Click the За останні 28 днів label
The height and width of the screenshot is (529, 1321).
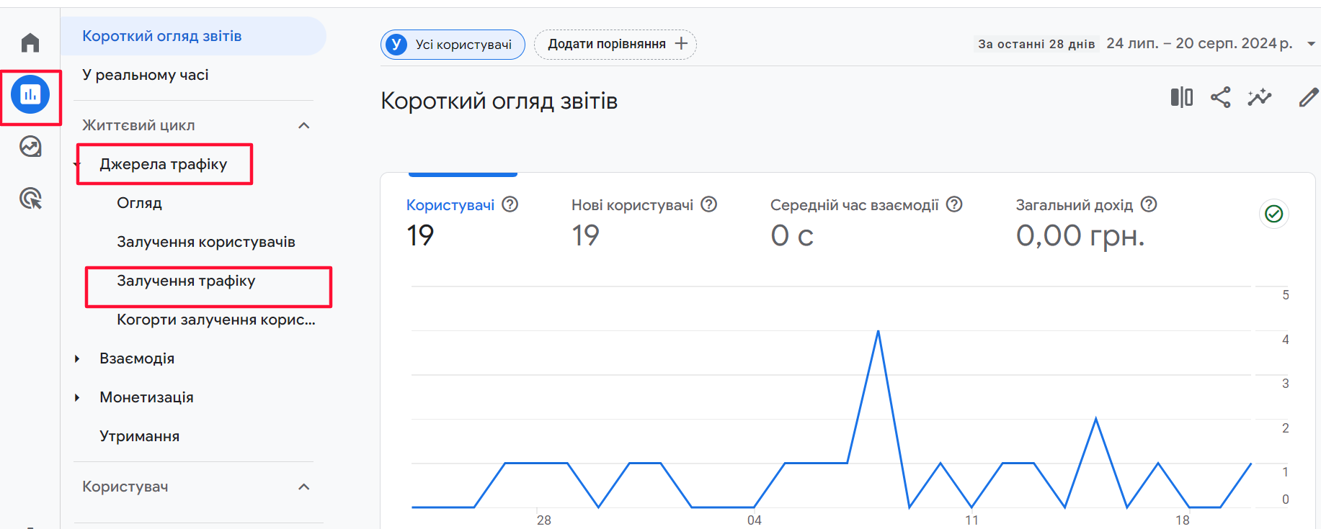[1036, 44]
